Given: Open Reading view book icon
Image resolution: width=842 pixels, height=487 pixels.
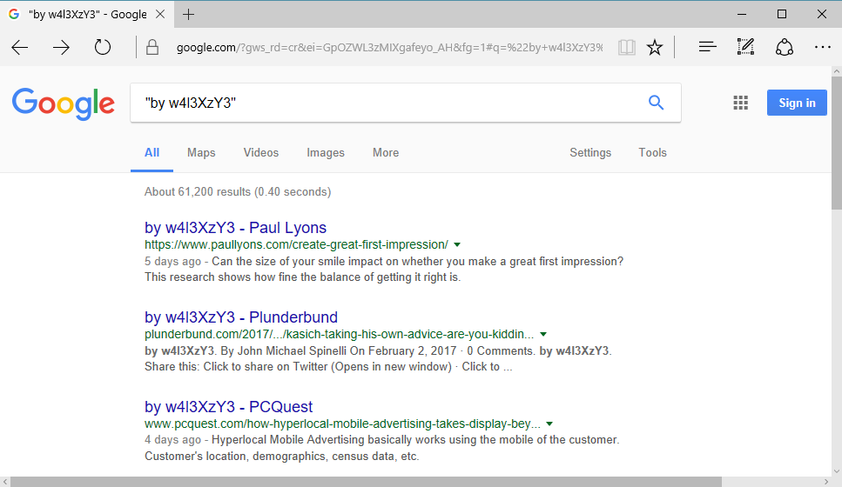Looking at the screenshot, I should coord(627,48).
